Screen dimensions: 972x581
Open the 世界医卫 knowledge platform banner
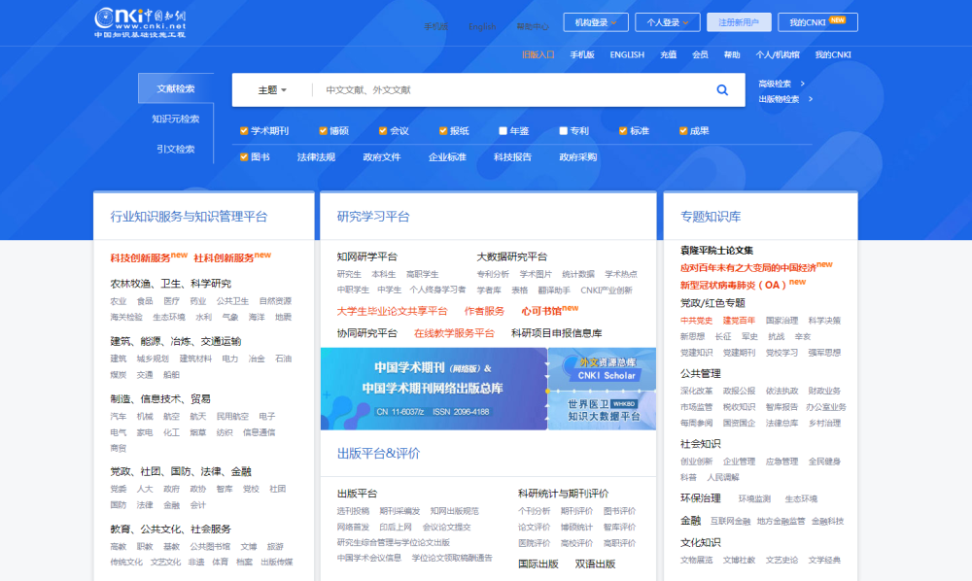click(602, 410)
